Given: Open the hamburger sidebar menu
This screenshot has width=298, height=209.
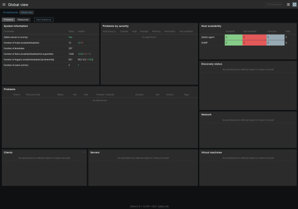Looking at the screenshot, I should tap(4, 4).
